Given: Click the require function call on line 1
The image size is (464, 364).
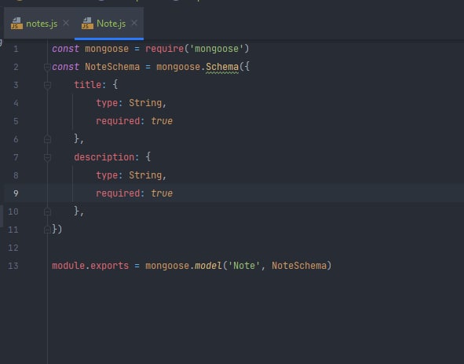Looking at the screenshot, I should click(x=165, y=49).
